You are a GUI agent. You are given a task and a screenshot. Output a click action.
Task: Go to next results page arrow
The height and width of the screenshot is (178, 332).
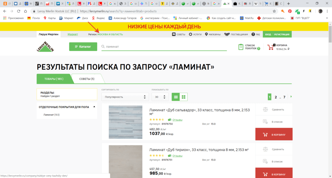tap(291, 97)
